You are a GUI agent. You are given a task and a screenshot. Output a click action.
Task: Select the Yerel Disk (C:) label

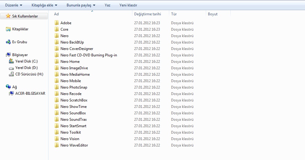[x=26, y=61]
